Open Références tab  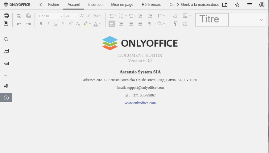pyautogui.click(x=151, y=5)
